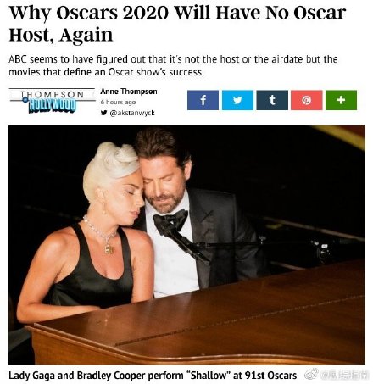Visit the @akstanwyck Twitter handle

[x=132, y=113]
